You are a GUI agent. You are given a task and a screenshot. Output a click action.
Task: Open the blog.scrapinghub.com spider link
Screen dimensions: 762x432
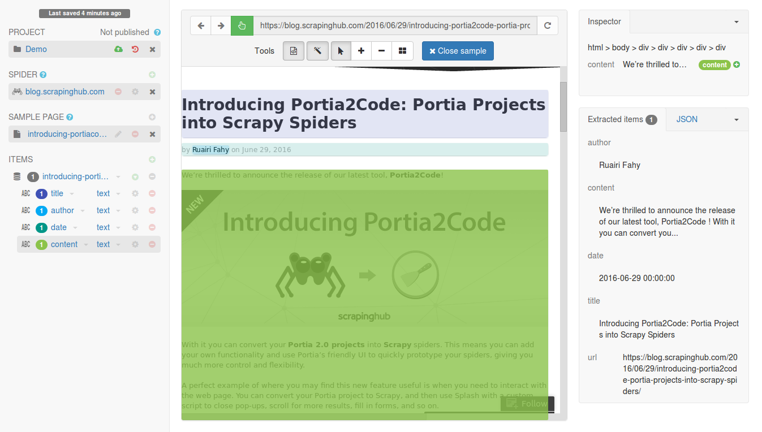coord(65,92)
